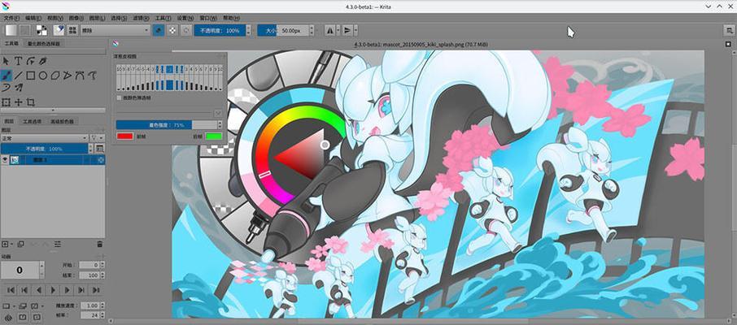Toggle preserve alpha button
This screenshot has height=325, width=737.
coord(172,30)
